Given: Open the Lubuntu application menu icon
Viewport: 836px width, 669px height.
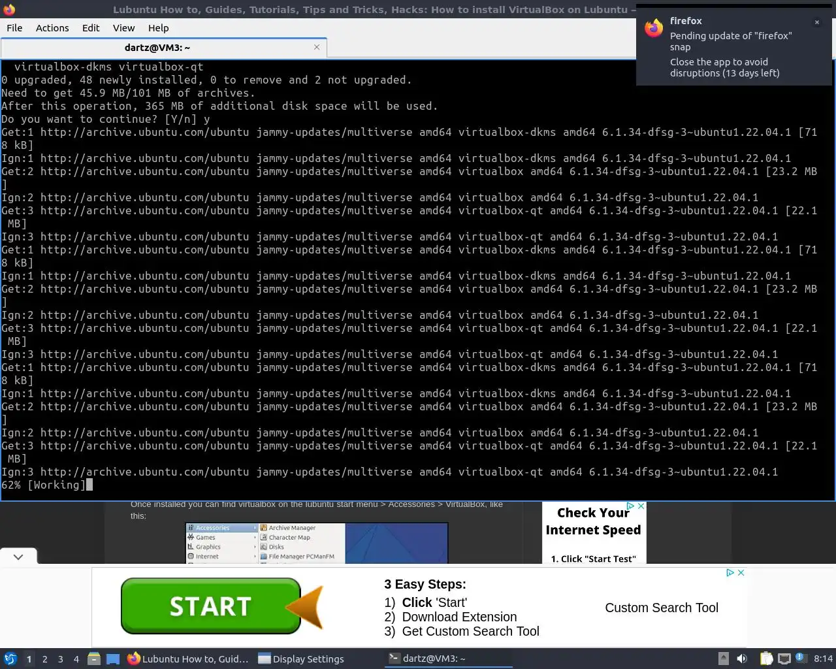Looking at the screenshot, I should (x=10, y=659).
